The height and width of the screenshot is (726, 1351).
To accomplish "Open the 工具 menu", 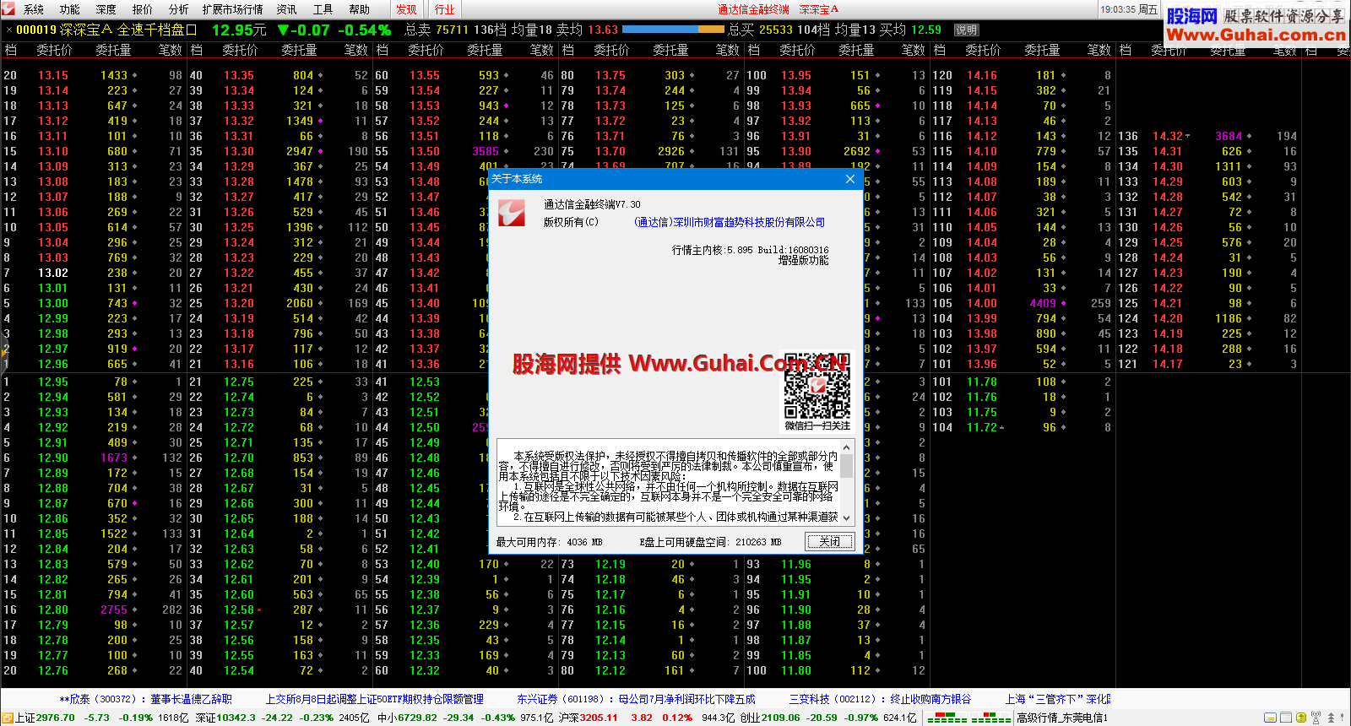I will 323,9.
